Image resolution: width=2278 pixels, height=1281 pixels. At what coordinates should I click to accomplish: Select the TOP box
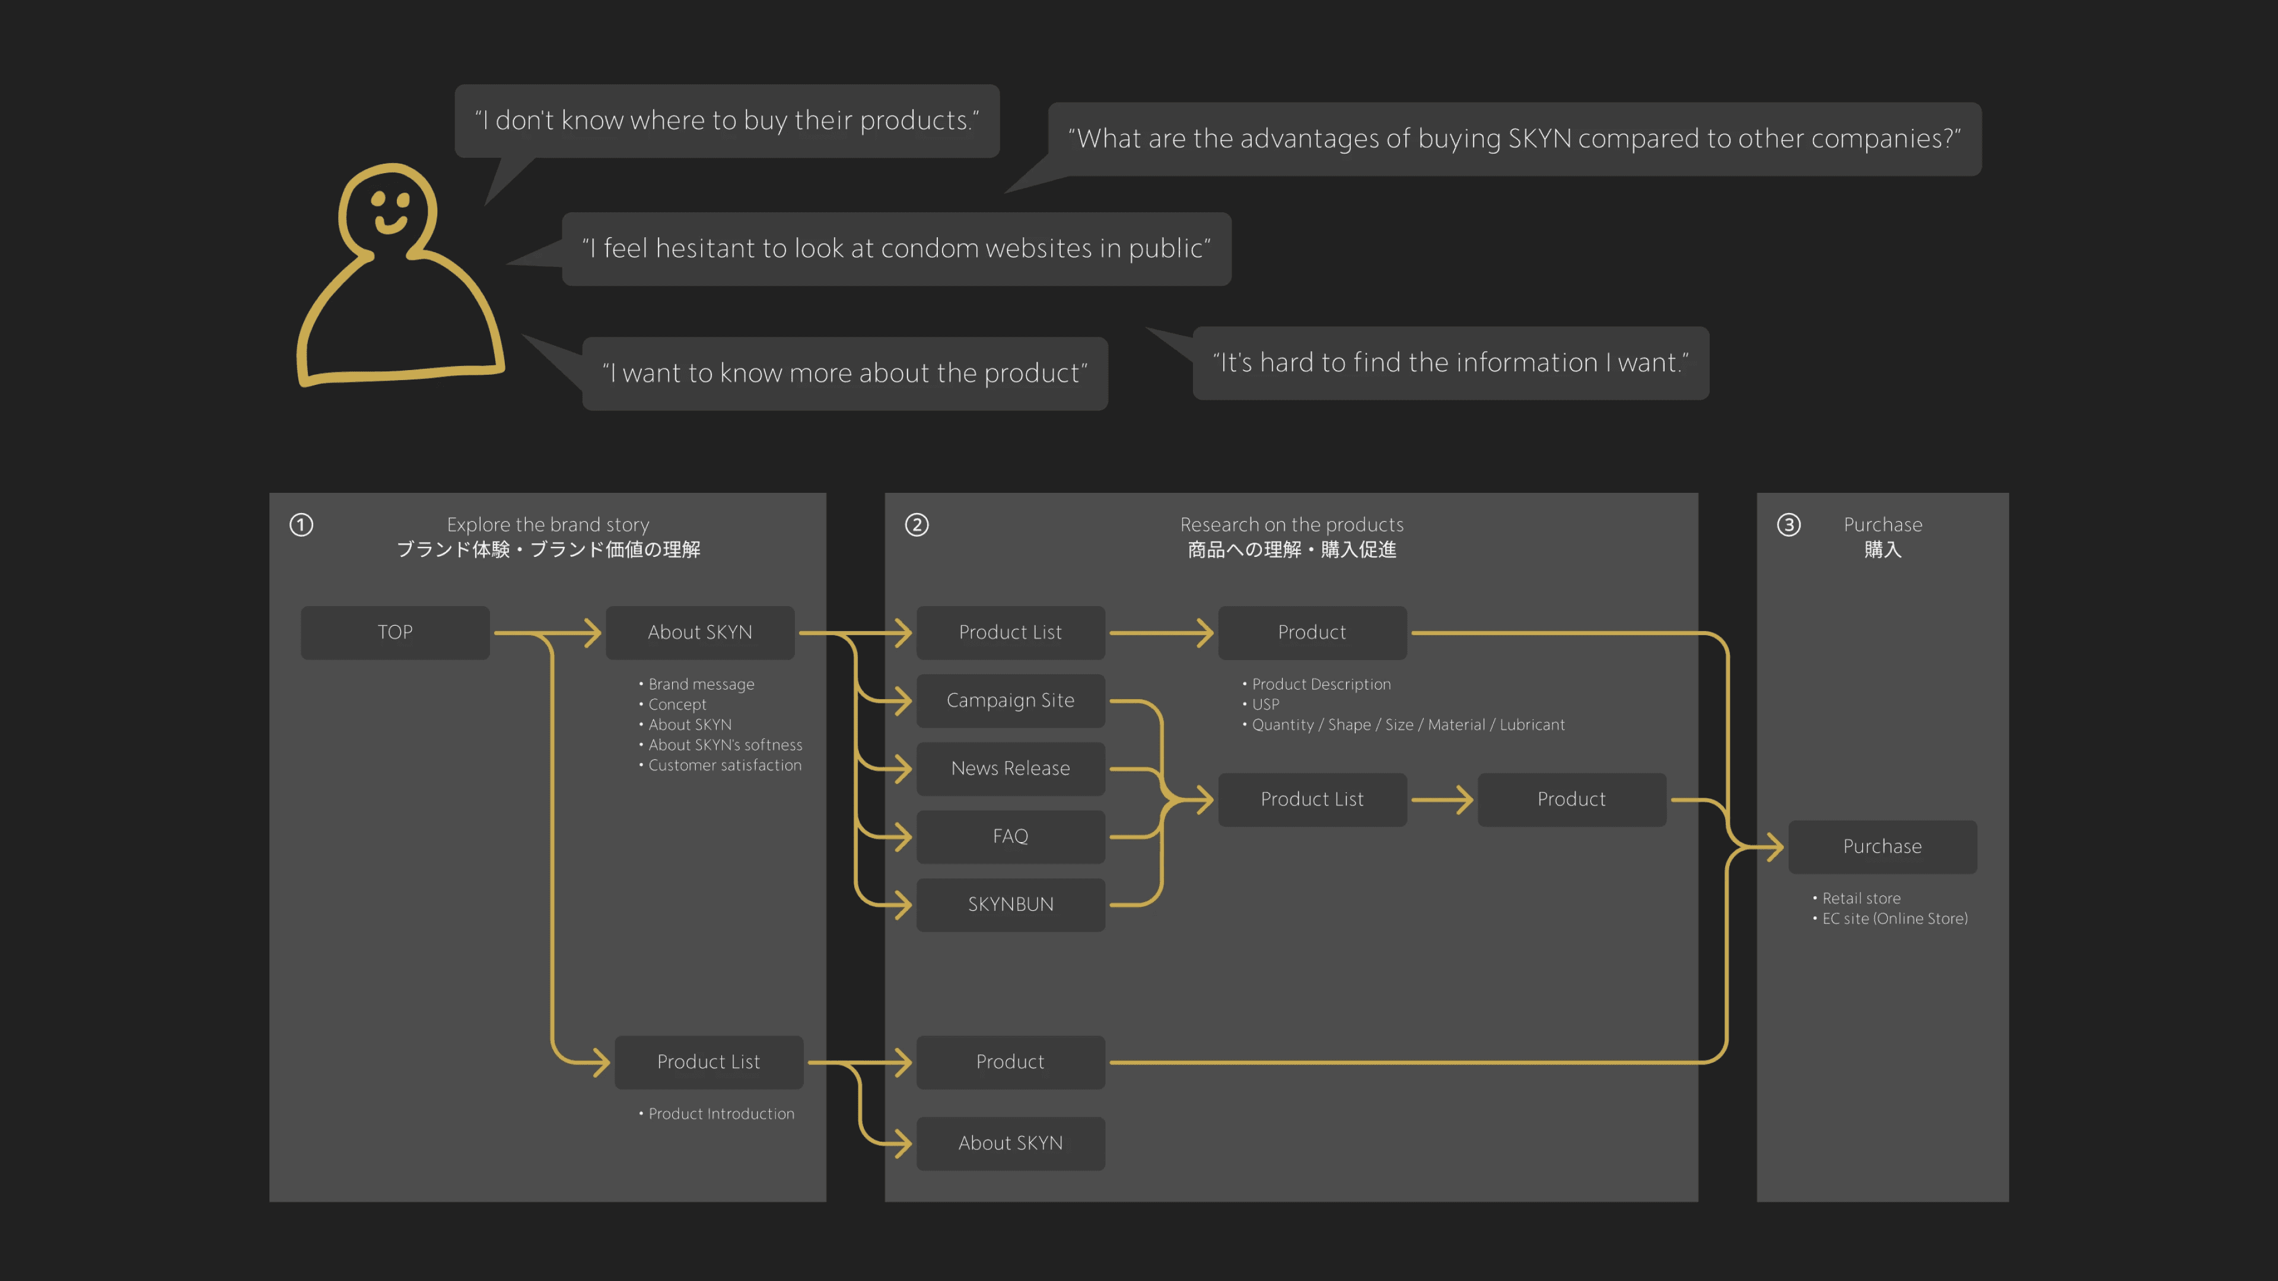click(395, 633)
